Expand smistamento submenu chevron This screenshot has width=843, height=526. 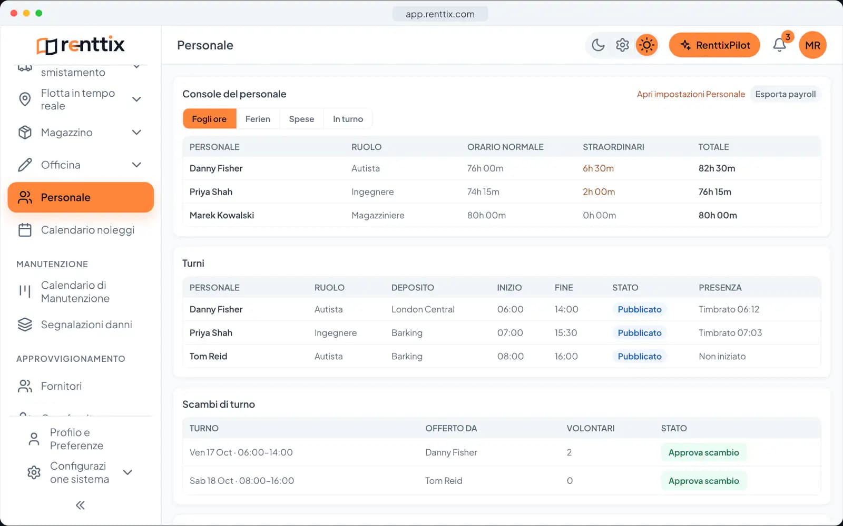[136, 66]
